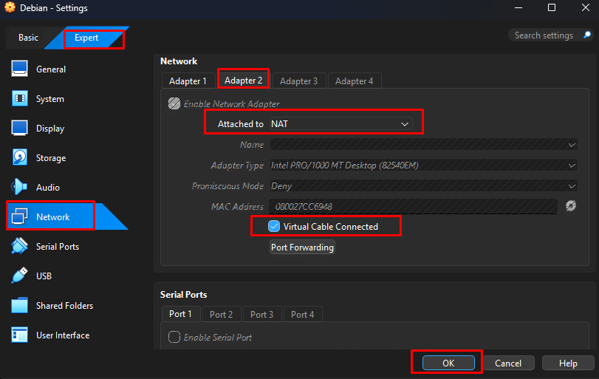This screenshot has height=379, width=599.
Task: Open the System settings label
Action: [50, 99]
